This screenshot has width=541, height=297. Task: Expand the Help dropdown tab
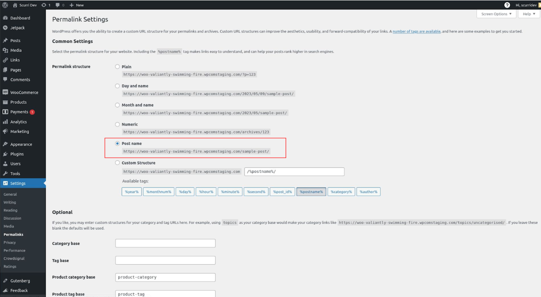click(x=529, y=14)
